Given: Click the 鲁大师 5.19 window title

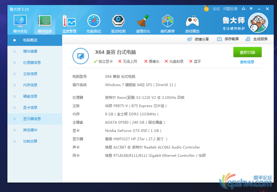Looking at the screenshot, I should pos(19,9).
